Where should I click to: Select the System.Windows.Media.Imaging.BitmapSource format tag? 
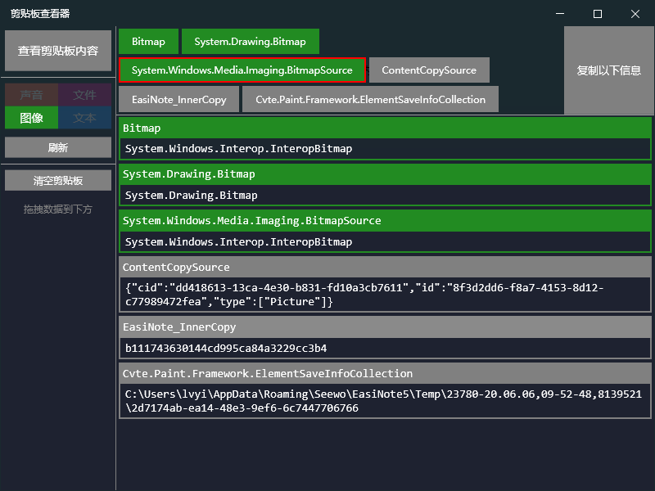click(x=242, y=70)
